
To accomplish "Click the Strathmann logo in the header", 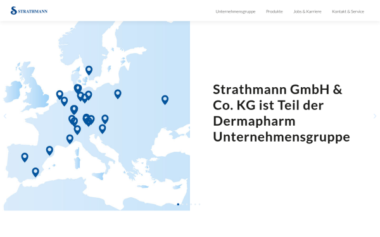I will pos(29,11).
